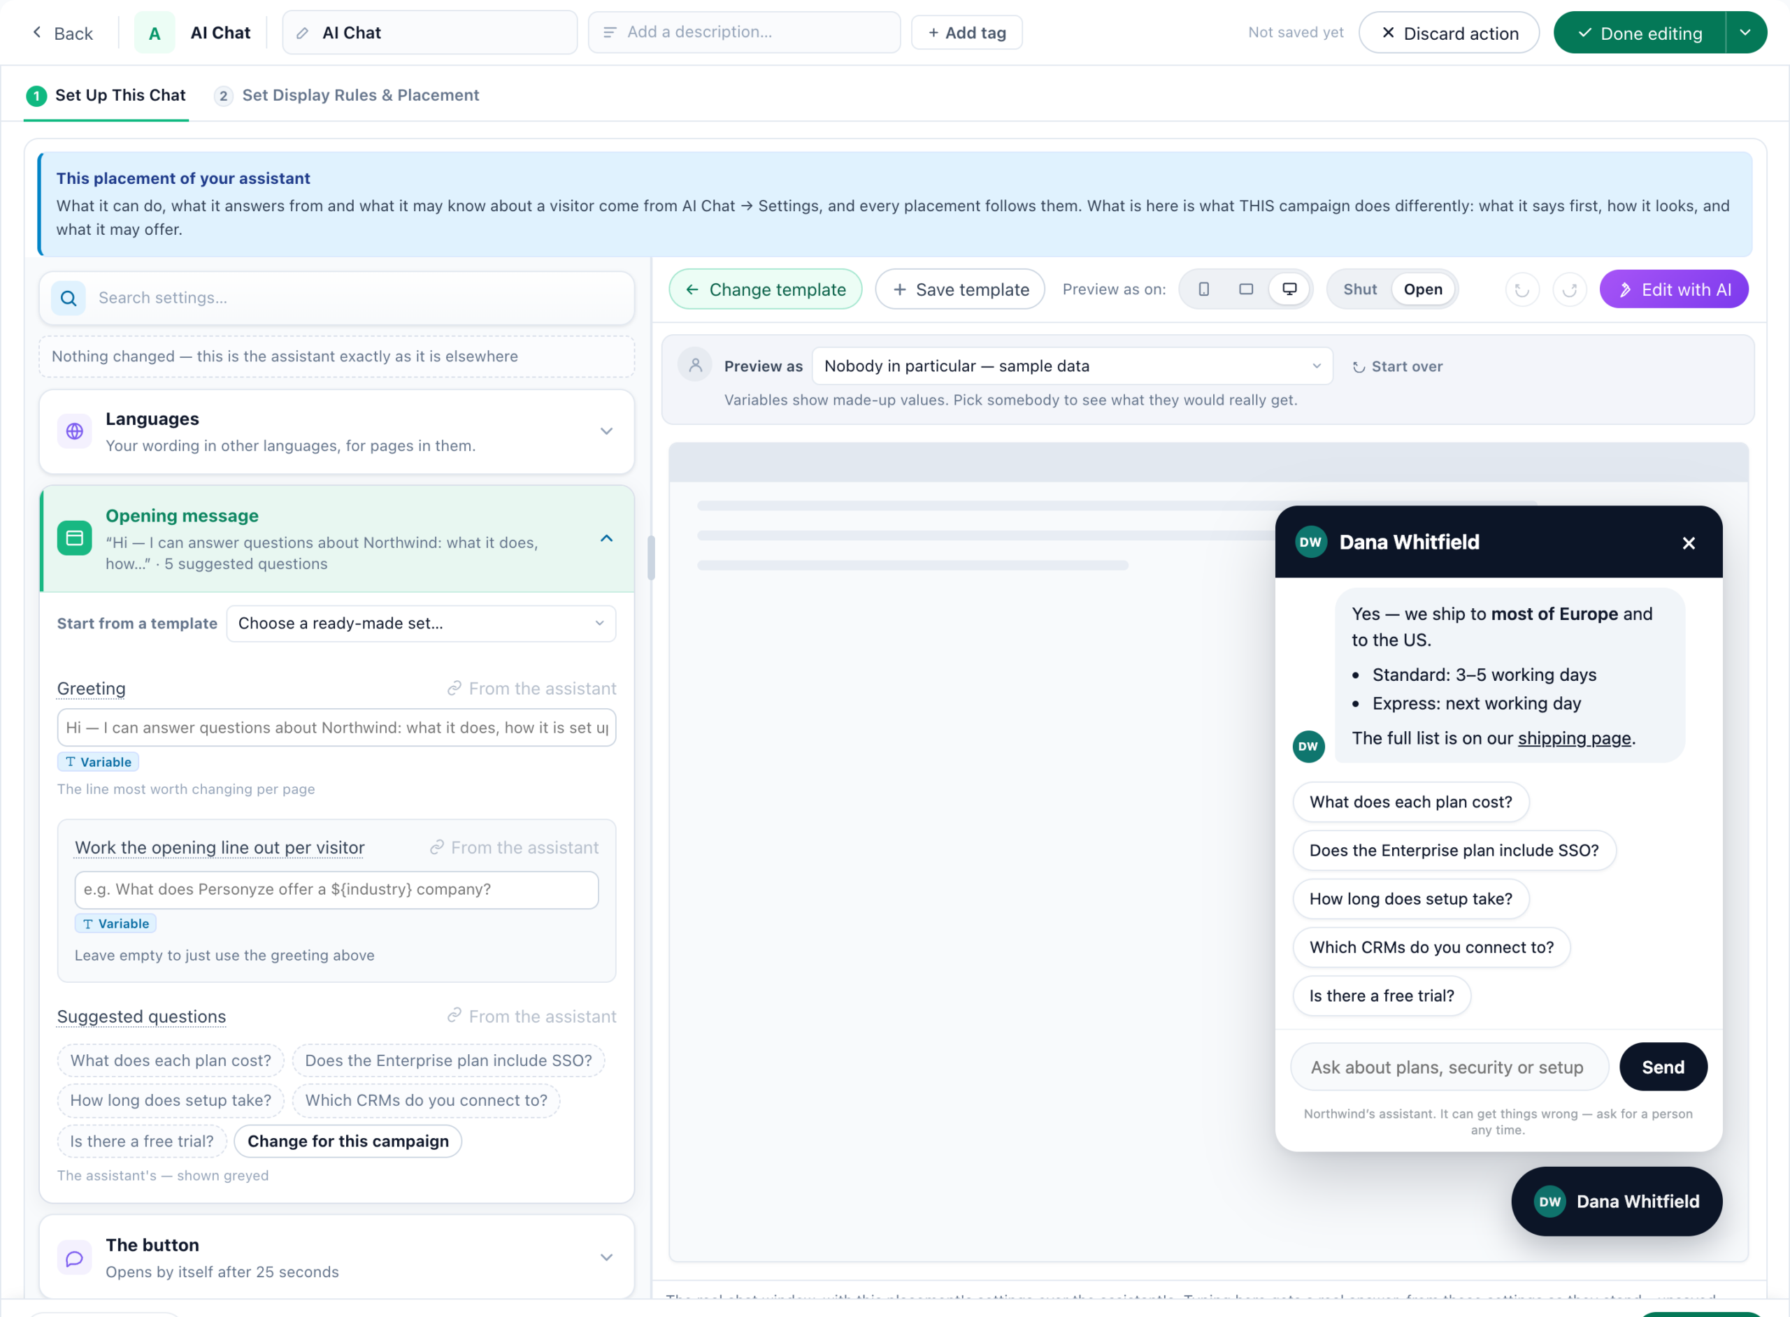Viewport: 1790px width, 1317px height.
Task: Click the Search settings input field
Action: (336, 298)
